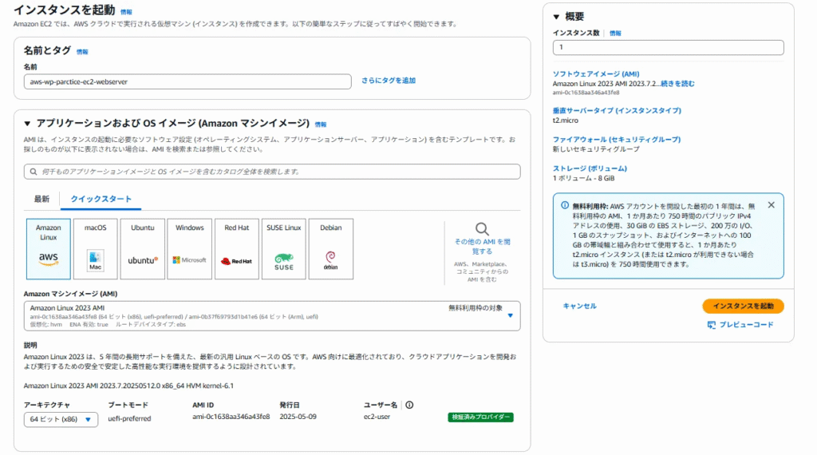Screen dimensions: 817x455
Task: Switch to the クイックスタート tab
Action: (101, 199)
